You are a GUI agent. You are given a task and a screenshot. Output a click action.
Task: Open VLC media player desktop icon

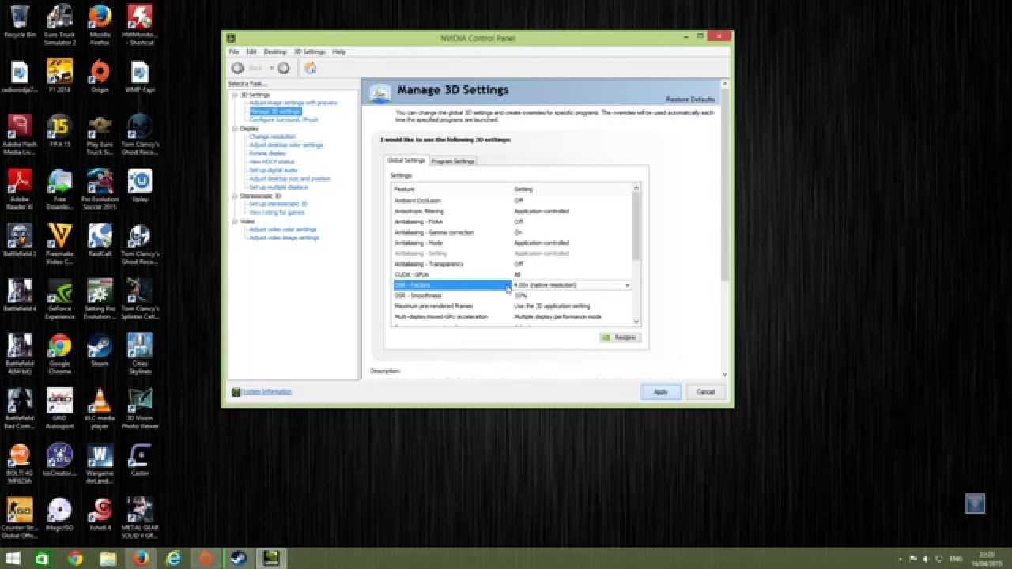click(100, 409)
